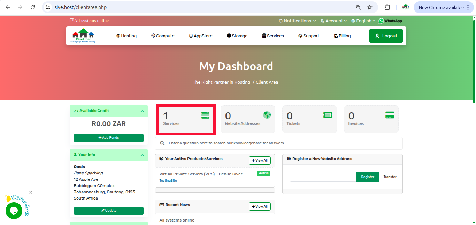
Task: Open the Notifications dropdown
Action: (x=297, y=21)
